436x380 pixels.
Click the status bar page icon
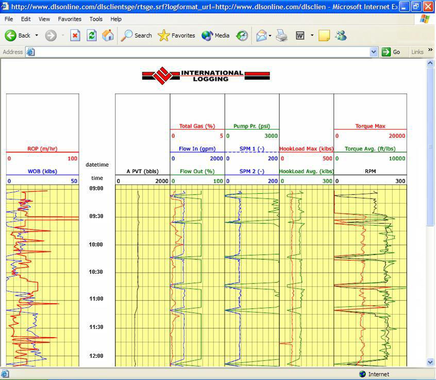pos(5,374)
